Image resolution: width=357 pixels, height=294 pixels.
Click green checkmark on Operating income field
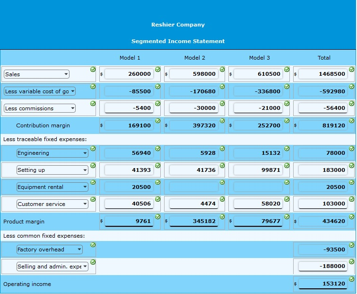point(352,279)
